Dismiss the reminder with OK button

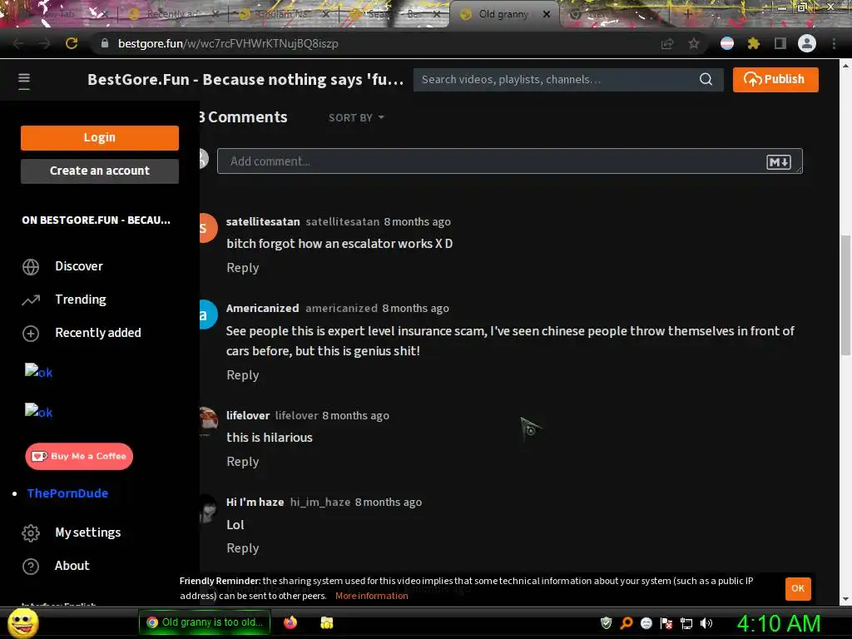point(798,588)
